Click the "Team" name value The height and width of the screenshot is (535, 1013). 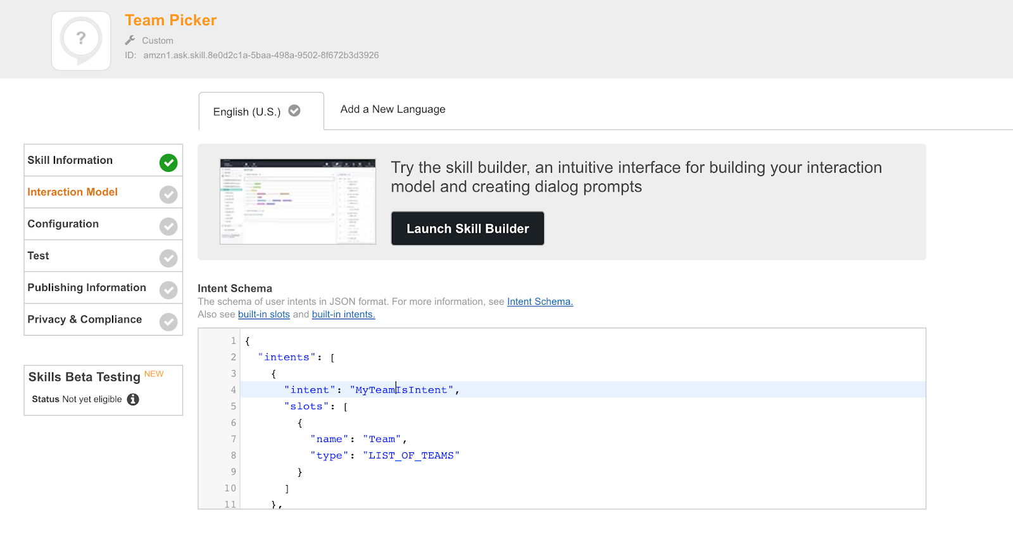[x=382, y=440]
